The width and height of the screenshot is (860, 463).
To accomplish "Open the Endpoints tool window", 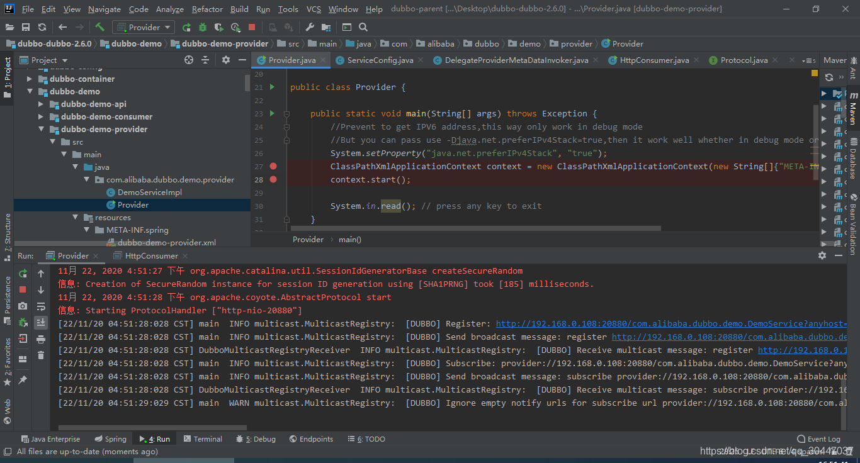I will [311, 439].
